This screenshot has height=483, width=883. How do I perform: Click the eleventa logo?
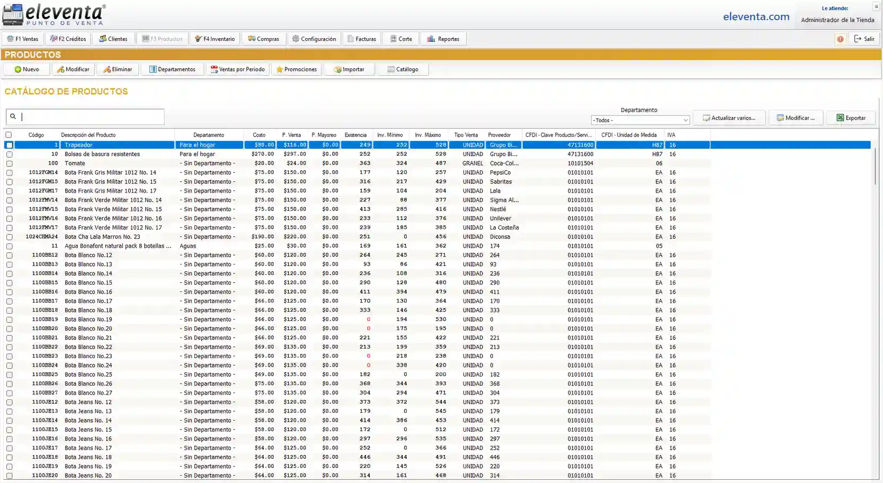pyautogui.click(x=54, y=15)
